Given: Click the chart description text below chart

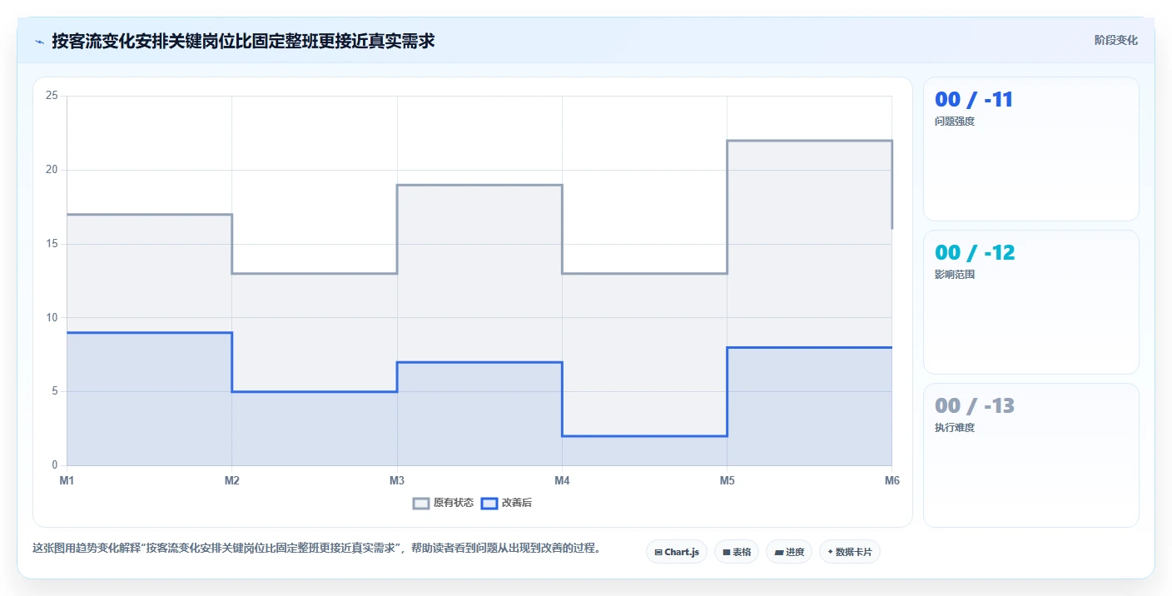Looking at the screenshot, I should pyautogui.click(x=316, y=549).
